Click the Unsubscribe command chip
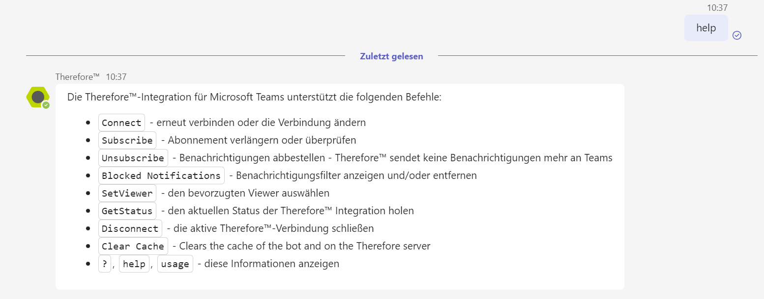 (x=133, y=158)
